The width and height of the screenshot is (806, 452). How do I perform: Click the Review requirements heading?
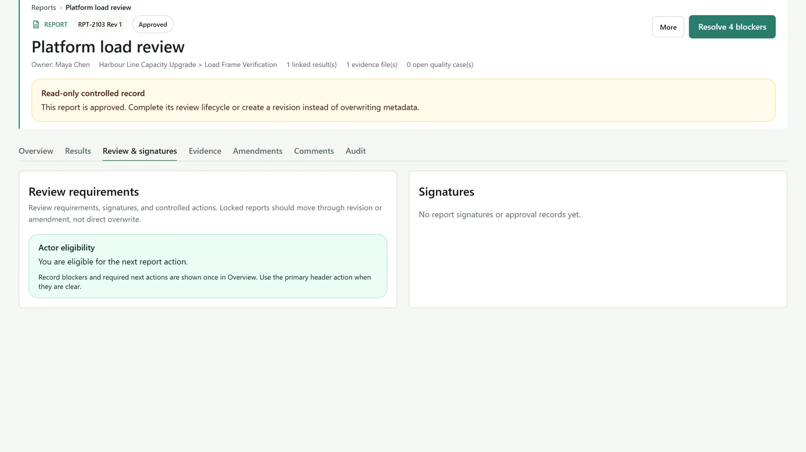coord(84,192)
